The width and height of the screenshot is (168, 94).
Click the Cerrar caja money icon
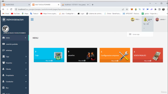click(130, 34)
